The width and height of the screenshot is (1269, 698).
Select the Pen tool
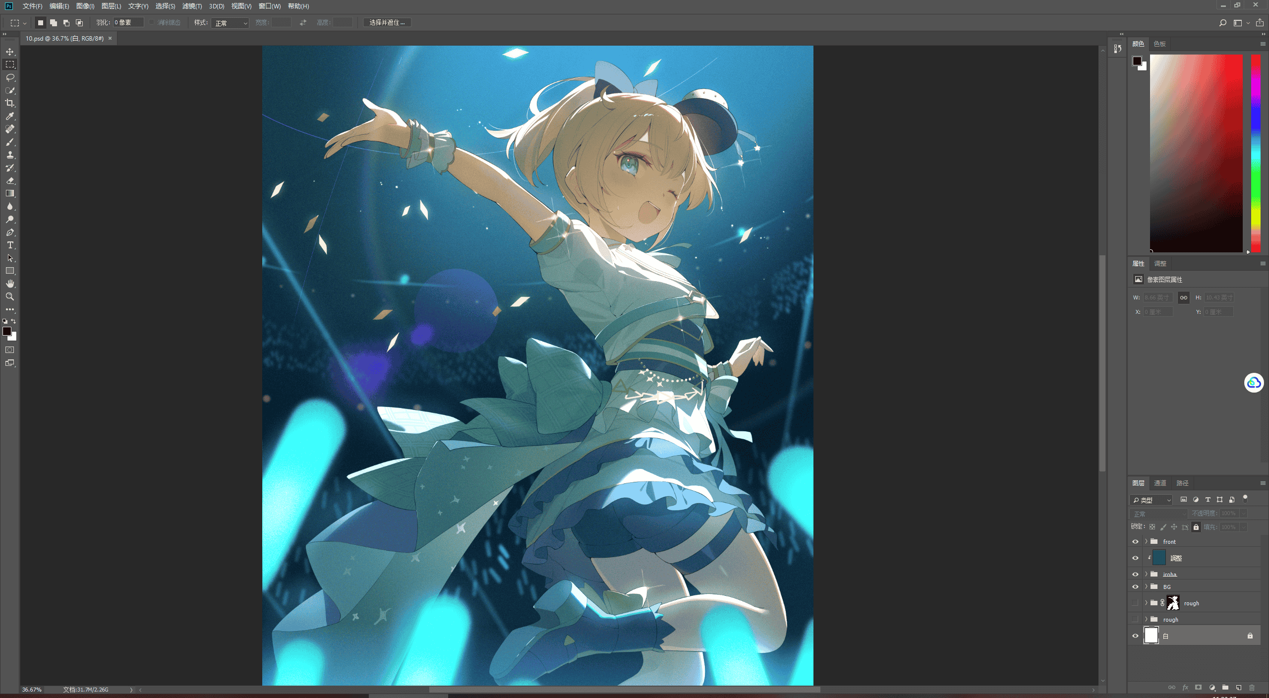tap(10, 232)
